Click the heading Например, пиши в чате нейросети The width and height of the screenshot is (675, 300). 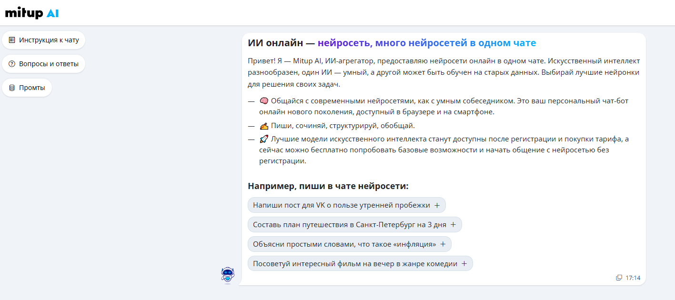(328, 186)
